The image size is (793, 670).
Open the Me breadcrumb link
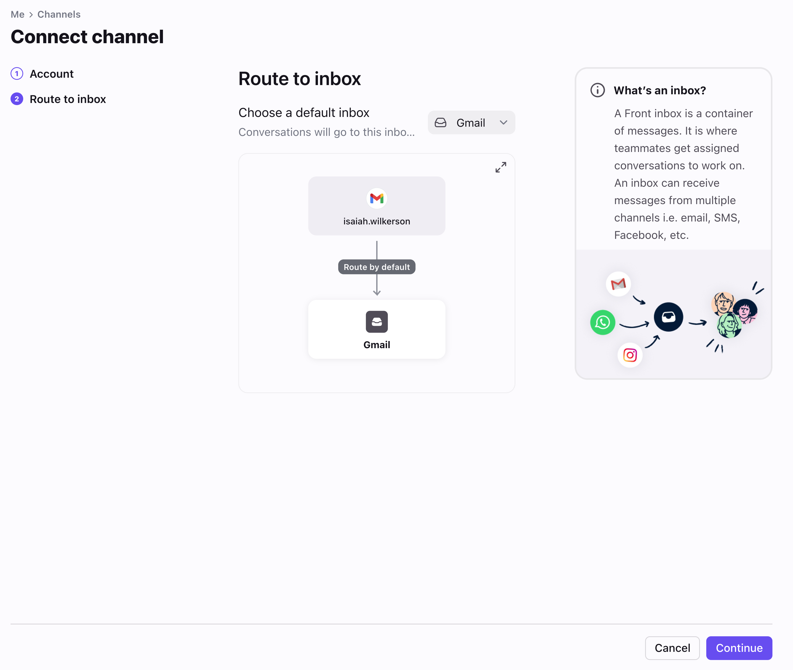[17, 14]
